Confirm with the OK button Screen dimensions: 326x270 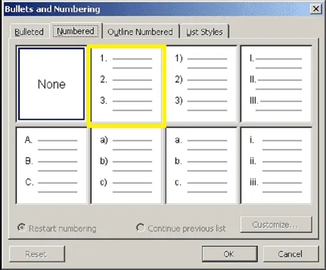pos(229,254)
